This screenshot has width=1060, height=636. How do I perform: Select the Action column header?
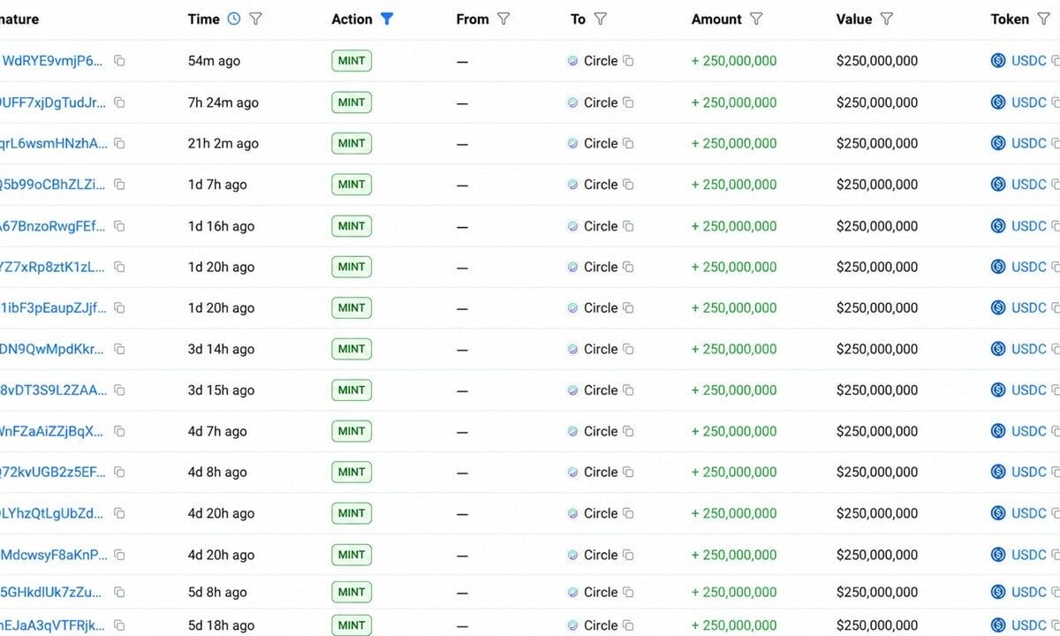[352, 19]
